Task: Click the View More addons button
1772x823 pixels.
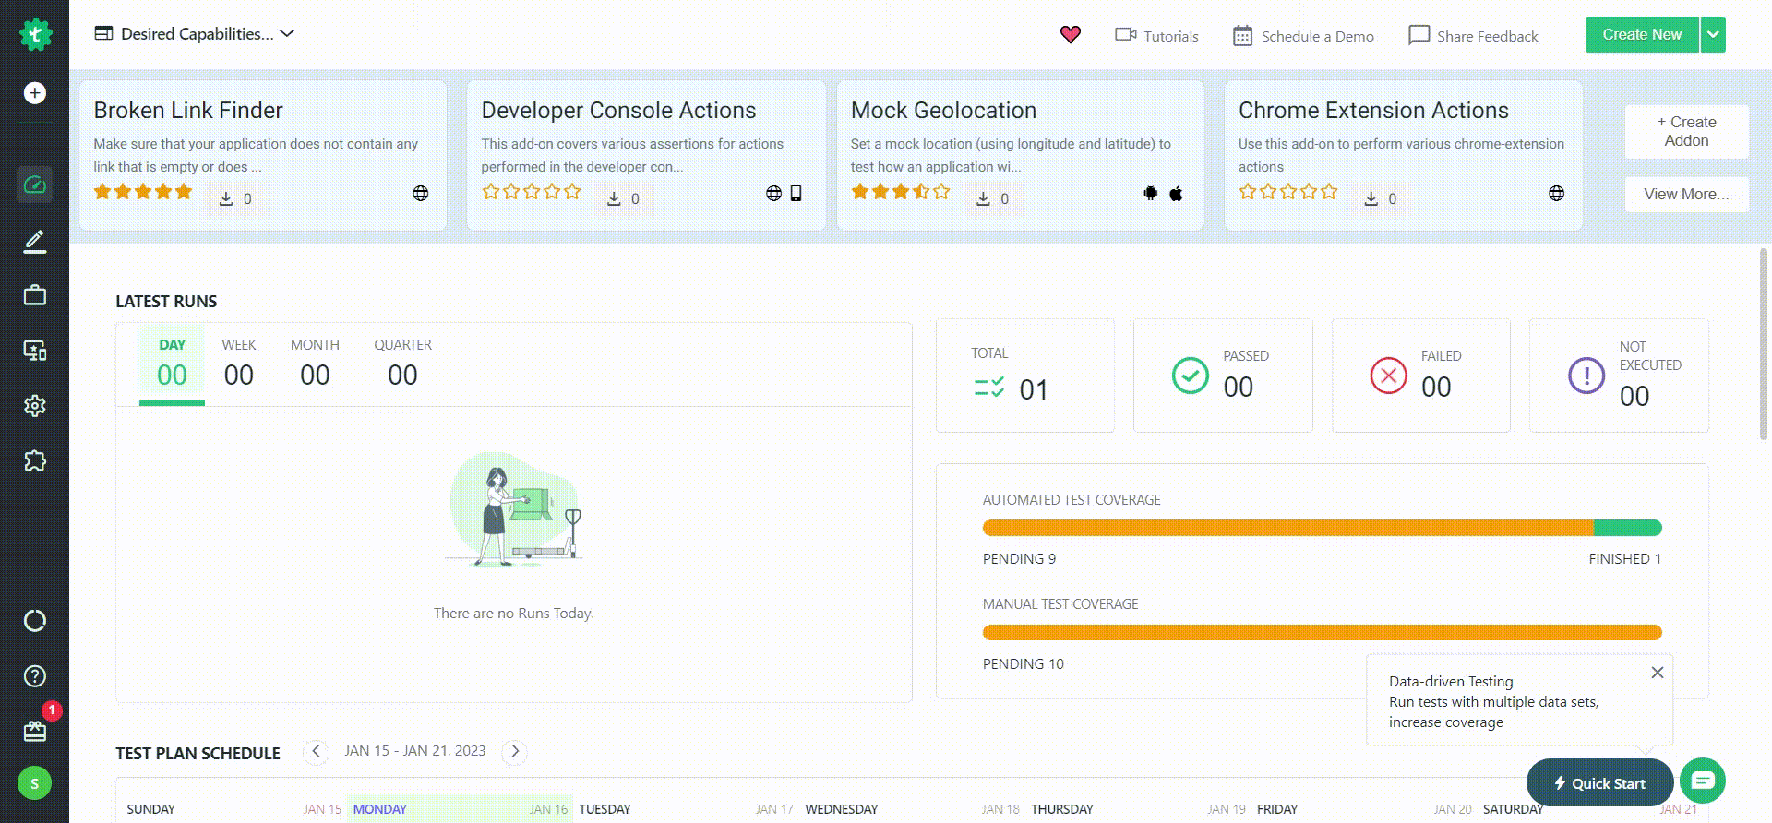Action: tap(1686, 195)
